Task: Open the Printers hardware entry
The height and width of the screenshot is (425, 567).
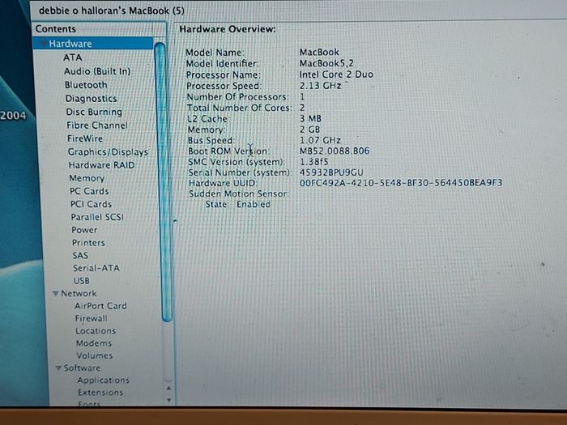Action: pos(88,243)
